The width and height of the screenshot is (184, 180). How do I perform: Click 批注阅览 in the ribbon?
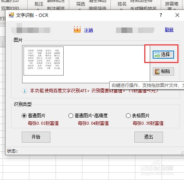click(x=56, y=8)
